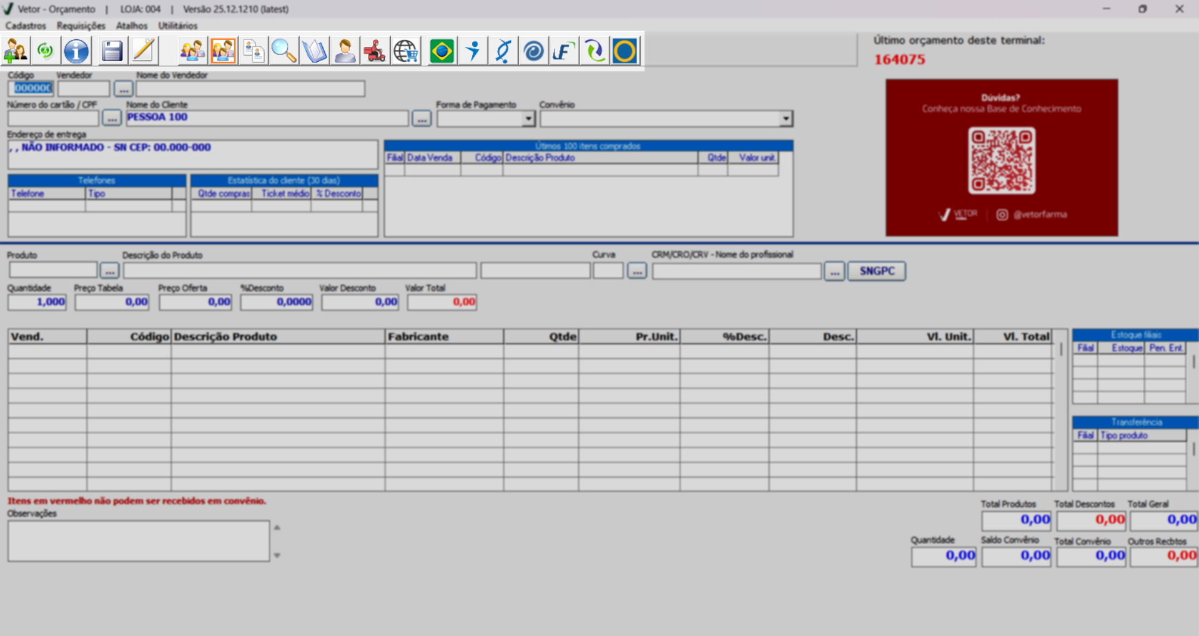Click the red delivery motorcycle icon

click(x=375, y=51)
